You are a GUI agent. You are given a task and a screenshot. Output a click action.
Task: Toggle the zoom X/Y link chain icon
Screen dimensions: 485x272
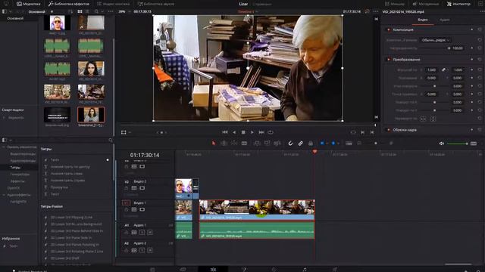(x=443, y=70)
